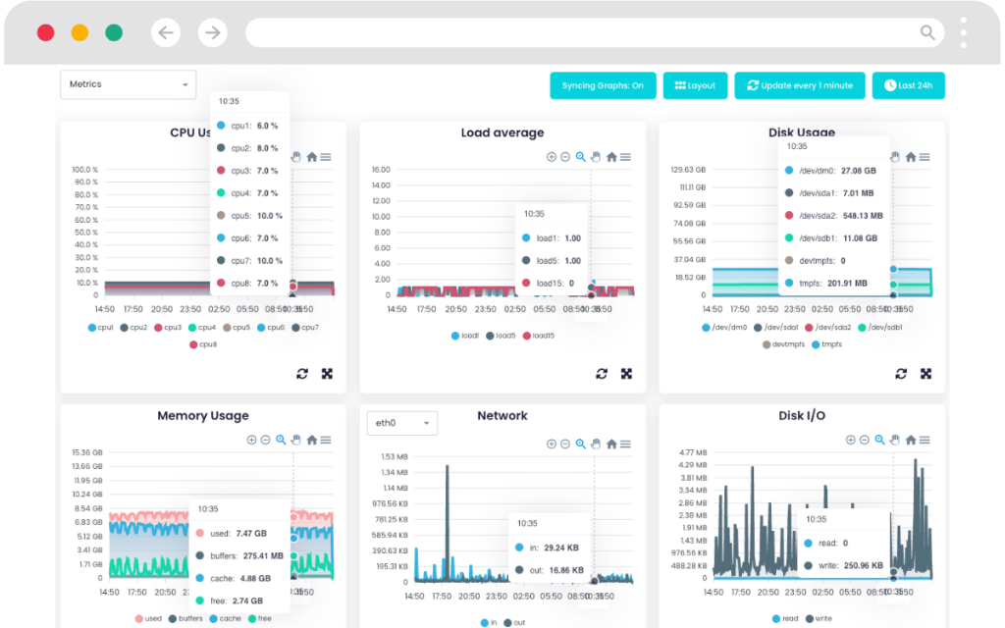The height and width of the screenshot is (628, 1005).
Task: Open the Layout grid configuration
Action: [695, 85]
